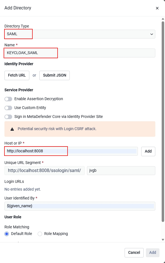This screenshot has height=263, width=165.
Task: Select the Role Mapping radio button
Action: 40,234
